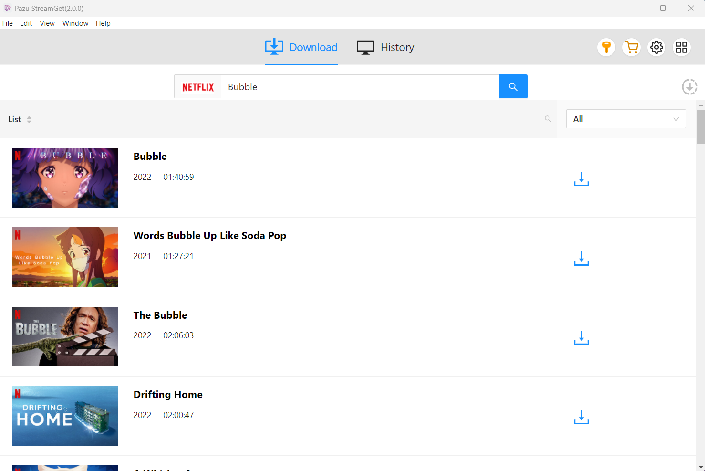Open the All filter dropdown

[x=626, y=119]
